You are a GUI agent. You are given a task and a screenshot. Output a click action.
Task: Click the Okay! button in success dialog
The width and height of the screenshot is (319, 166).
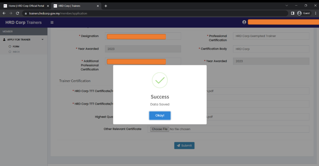coord(159,116)
